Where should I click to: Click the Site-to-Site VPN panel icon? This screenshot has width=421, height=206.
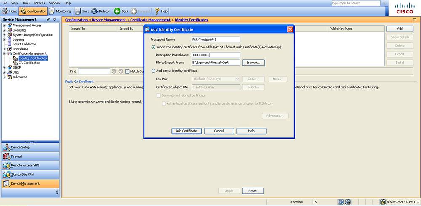(7, 174)
